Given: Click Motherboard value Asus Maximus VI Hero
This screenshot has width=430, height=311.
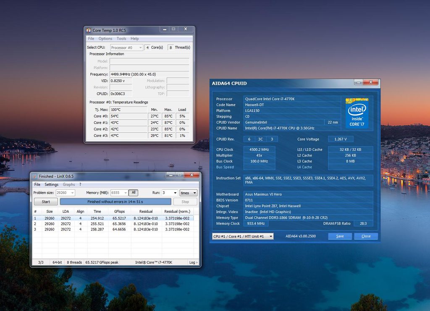Looking at the screenshot, I should point(308,194).
